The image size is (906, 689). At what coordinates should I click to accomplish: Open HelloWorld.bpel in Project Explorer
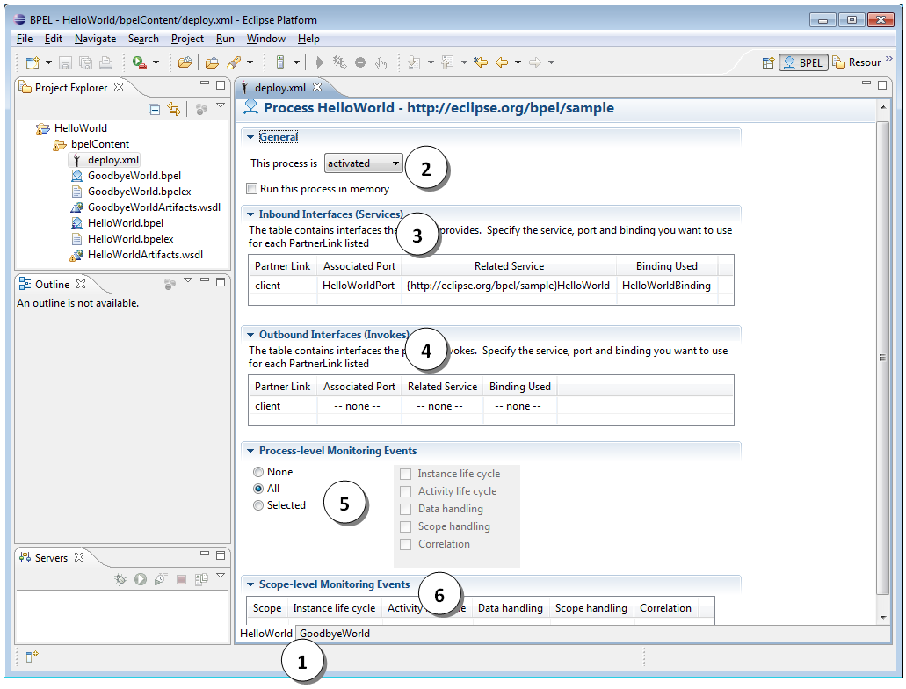126,223
